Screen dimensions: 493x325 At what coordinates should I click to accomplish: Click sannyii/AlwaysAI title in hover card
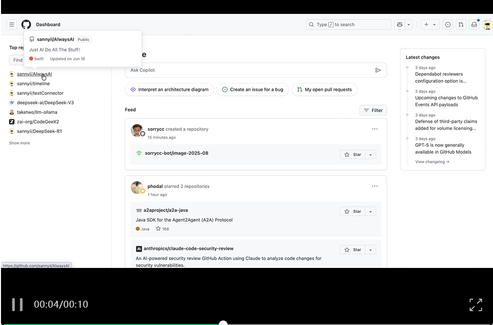pos(56,39)
